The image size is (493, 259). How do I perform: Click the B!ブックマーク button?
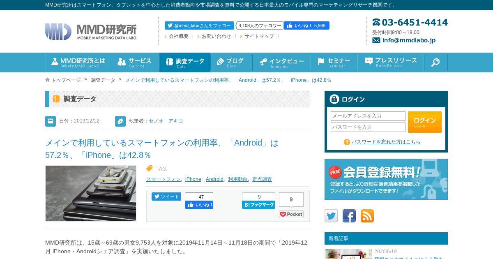point(258,205)
